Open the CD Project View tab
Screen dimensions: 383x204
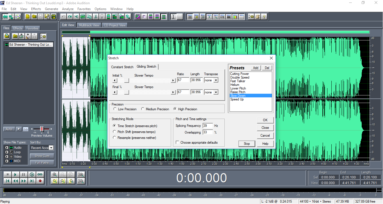[x=115, y=25]
